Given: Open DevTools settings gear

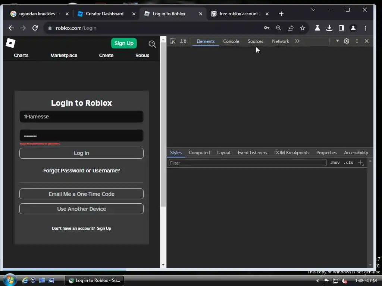Looking at the screenshot, I should coord(347,41).
